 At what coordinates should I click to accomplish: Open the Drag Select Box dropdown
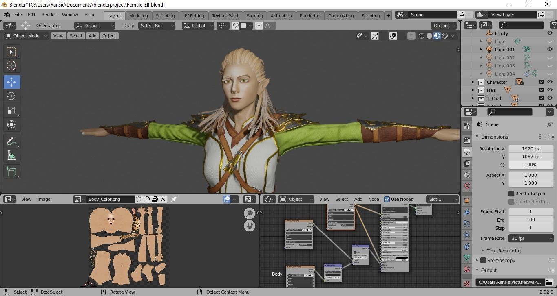157,26
